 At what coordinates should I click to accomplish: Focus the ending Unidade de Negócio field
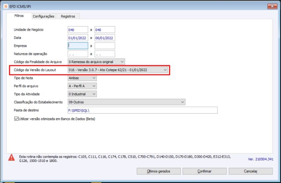[105, 30]
